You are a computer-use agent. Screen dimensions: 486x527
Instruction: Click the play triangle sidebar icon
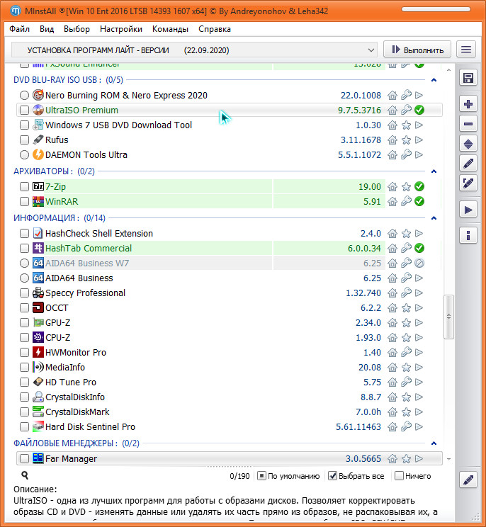click(x=468, y=210)
